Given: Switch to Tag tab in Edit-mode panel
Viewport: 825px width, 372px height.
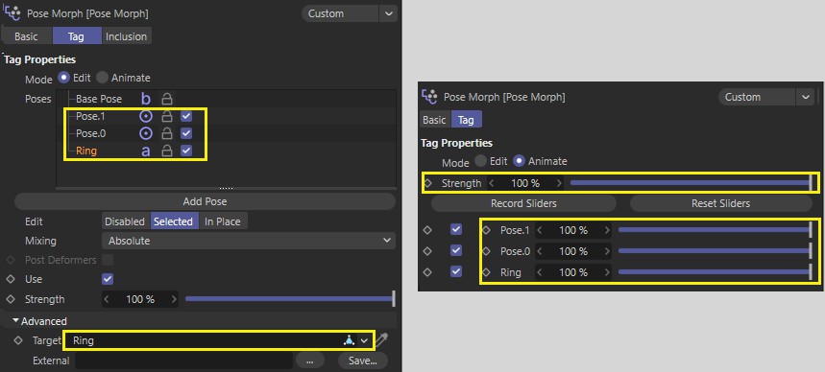Looking at the screenshot, I should 76,36.
